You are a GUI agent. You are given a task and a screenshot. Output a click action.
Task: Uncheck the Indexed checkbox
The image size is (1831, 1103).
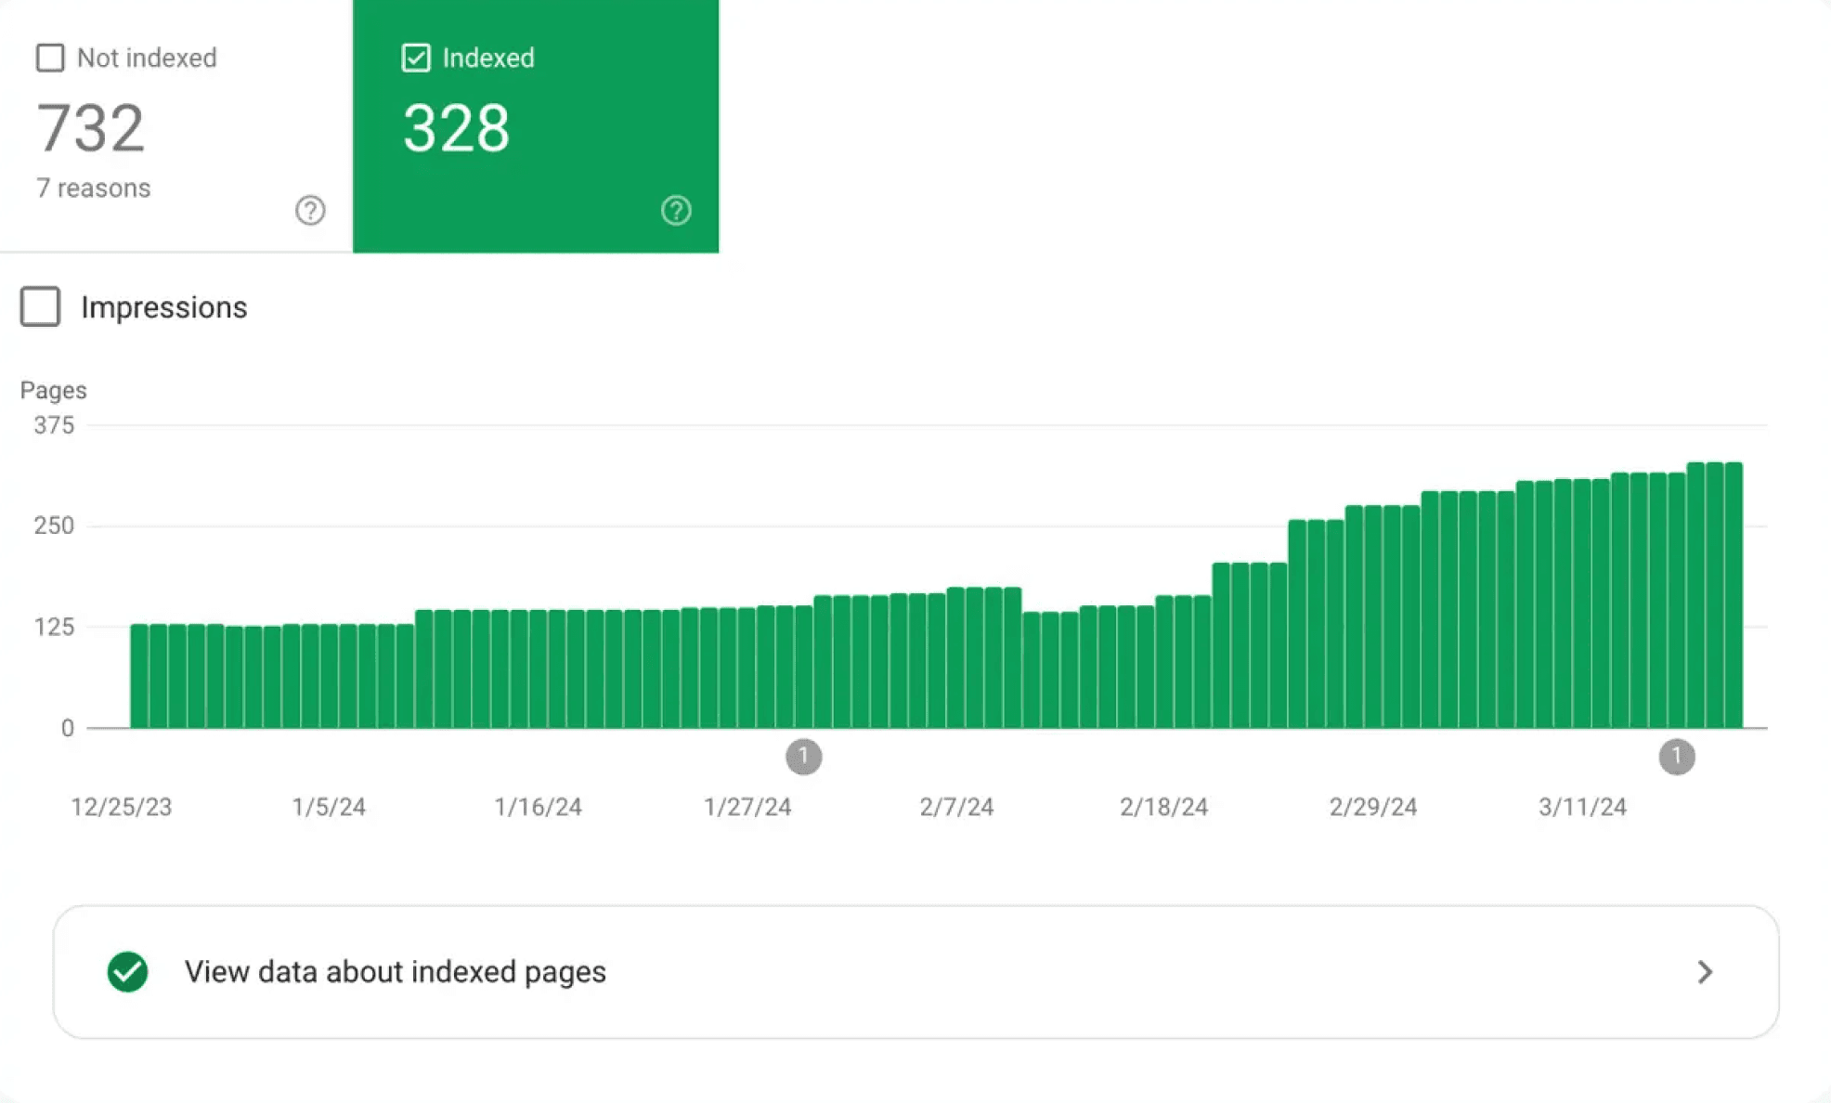pos(416,58)
